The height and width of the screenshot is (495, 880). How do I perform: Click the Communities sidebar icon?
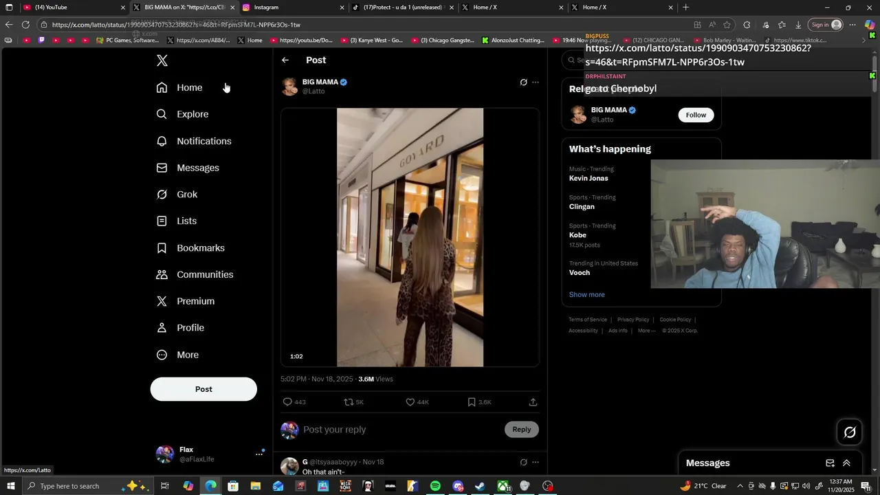coord(162,274)
